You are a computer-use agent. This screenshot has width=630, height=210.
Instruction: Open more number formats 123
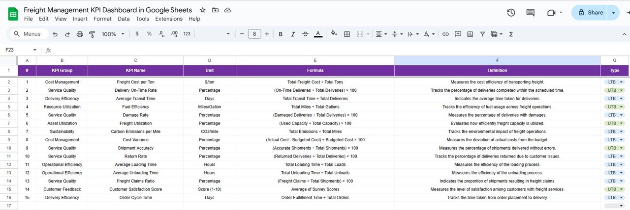[x=187, y=34]
